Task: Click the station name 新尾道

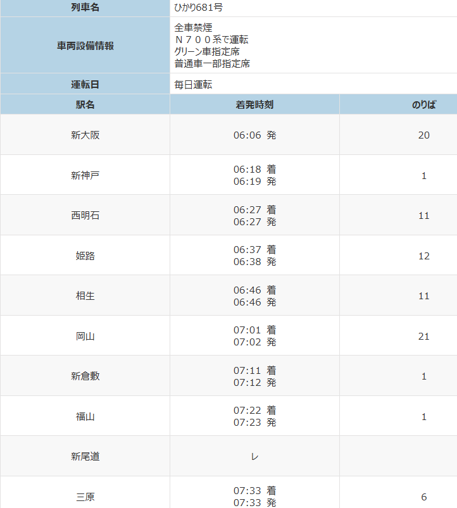Action: point(85,457)
